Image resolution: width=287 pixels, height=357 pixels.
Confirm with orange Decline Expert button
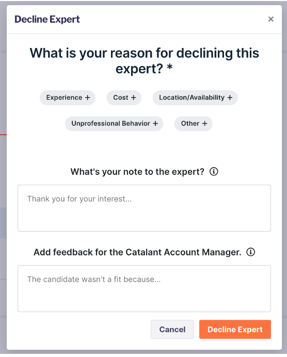(x=235, y=330)
